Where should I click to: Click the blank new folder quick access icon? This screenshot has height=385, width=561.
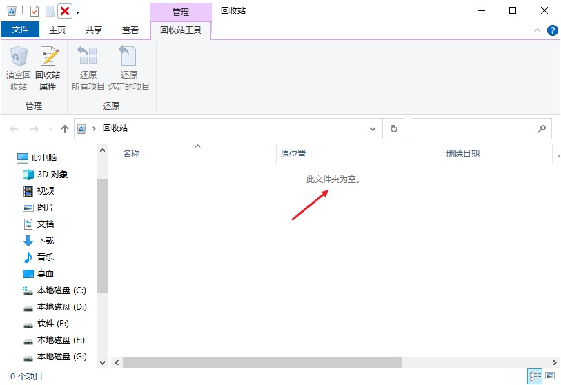click(x=50, y=11)
